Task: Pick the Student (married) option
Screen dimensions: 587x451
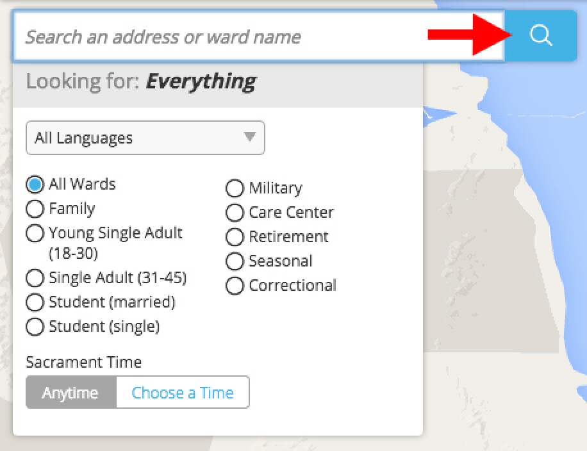Action: pos(35,302)
